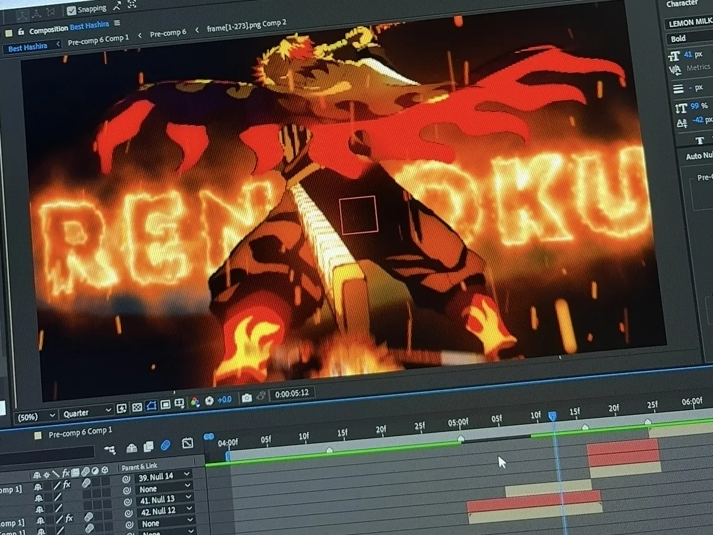Open the (50%) magnification dropdown
Viewport: 713px width, 535px height.
[x=35, y=416]
